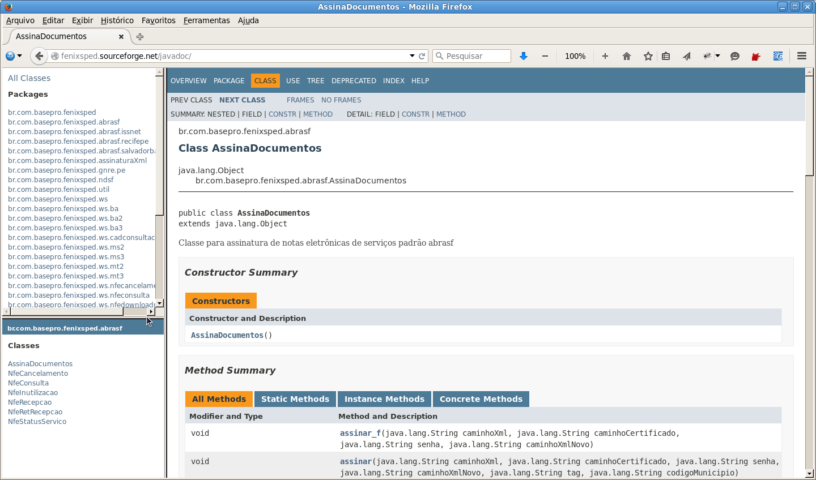Click the smiley chat icon in the toolbar
The height and width of the screenshot is (480, 816).
735,56
